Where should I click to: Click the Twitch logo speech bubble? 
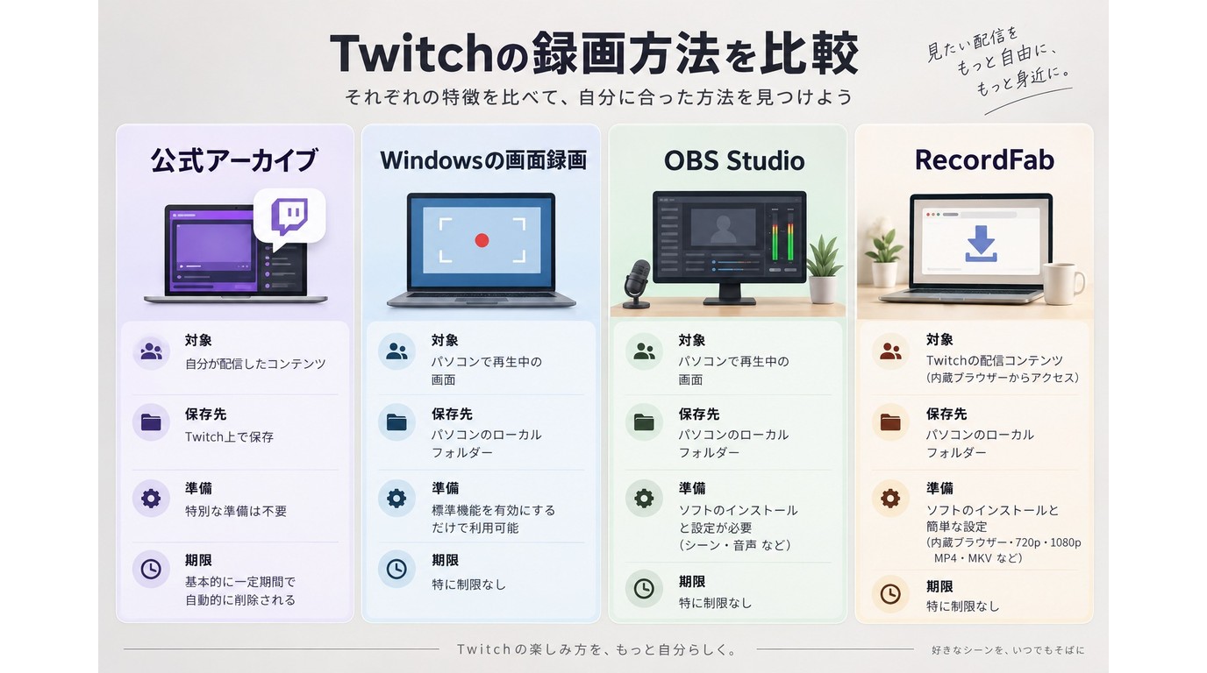[x=289, y=218]
